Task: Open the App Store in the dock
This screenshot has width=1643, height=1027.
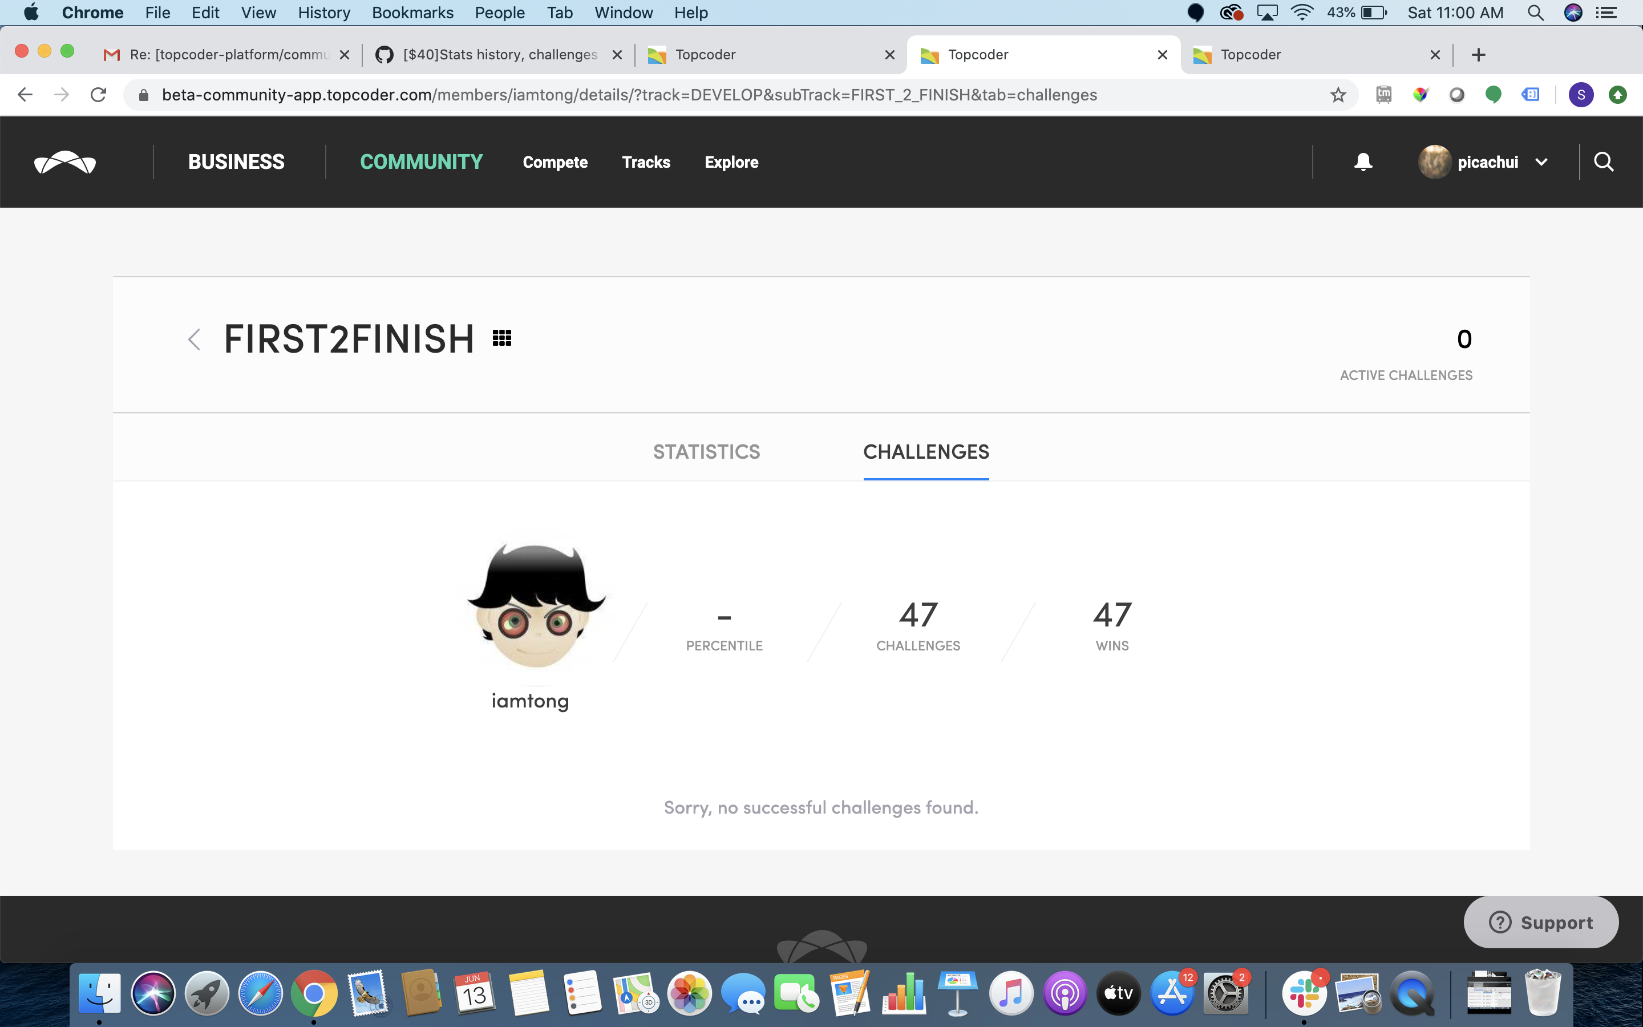Action: pos(1172,993)
